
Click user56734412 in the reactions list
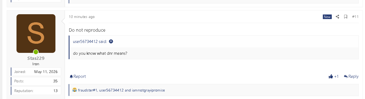click(111, 90)
